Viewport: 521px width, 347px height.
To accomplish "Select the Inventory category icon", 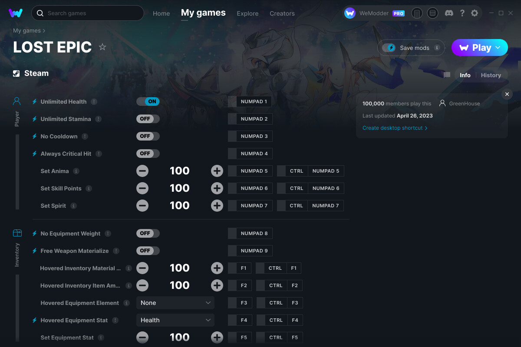I will 17,233.
